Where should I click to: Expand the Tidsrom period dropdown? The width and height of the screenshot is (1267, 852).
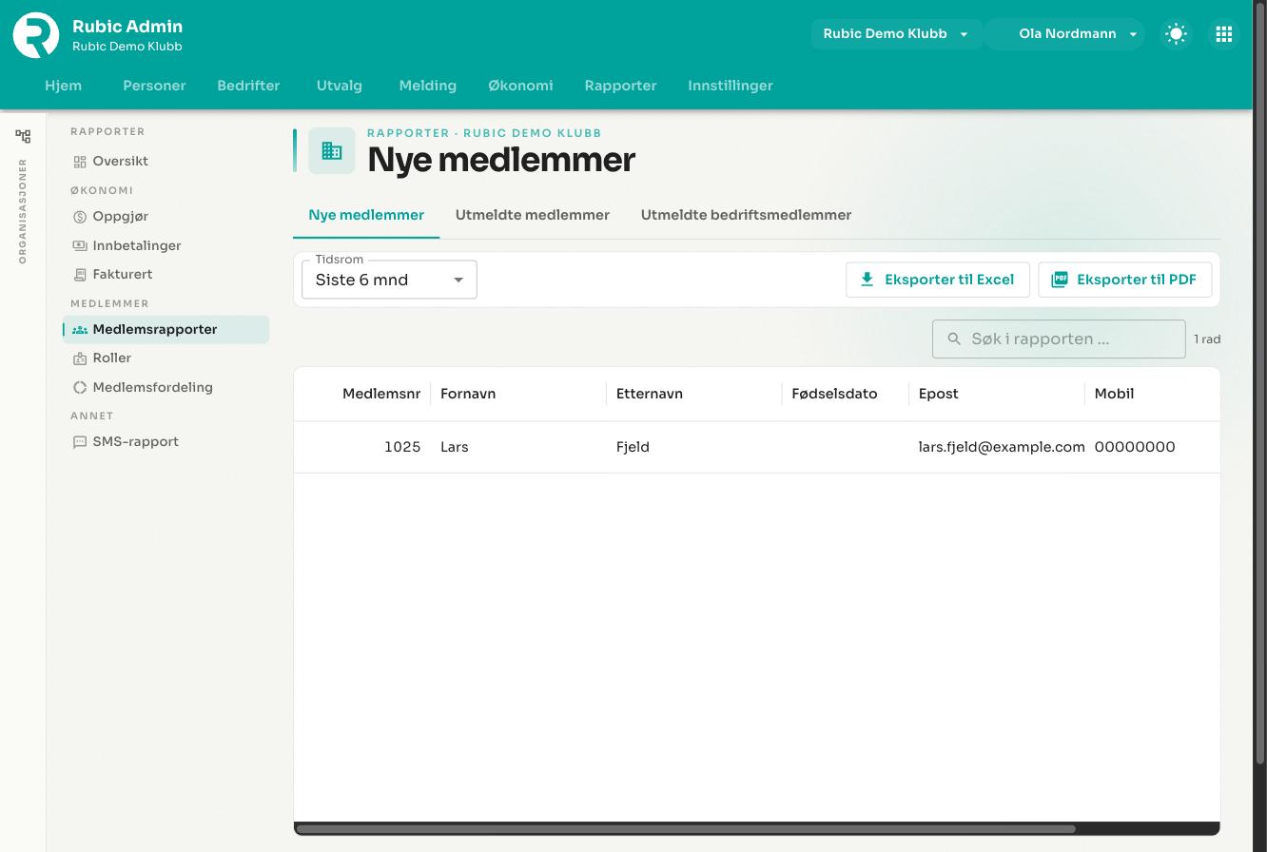[389, 280]
